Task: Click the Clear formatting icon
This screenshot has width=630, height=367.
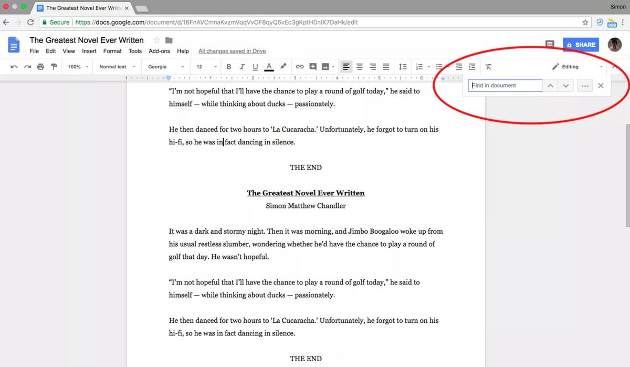Action: (x=488, y=67)
